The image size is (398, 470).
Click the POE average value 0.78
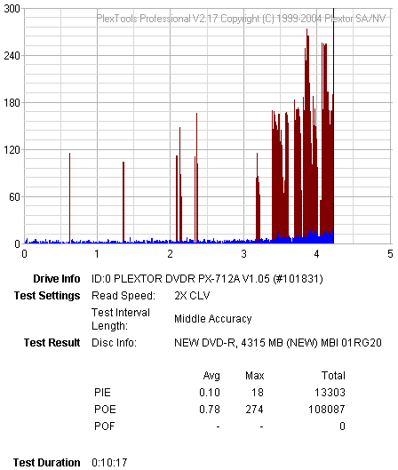210,410
